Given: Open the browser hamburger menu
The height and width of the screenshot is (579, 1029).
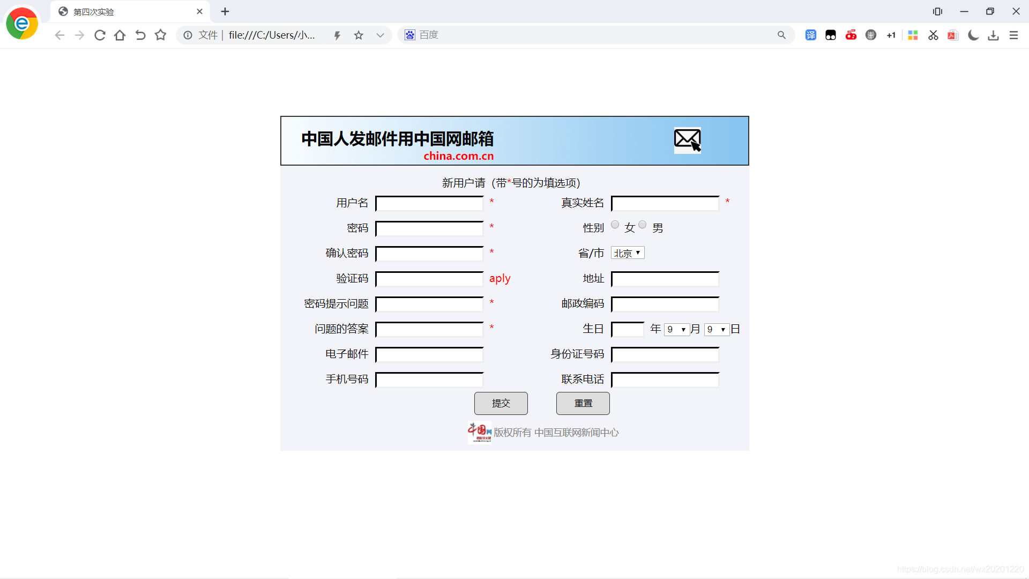Looking at the screenshot, I should (x=1014, y=35).
